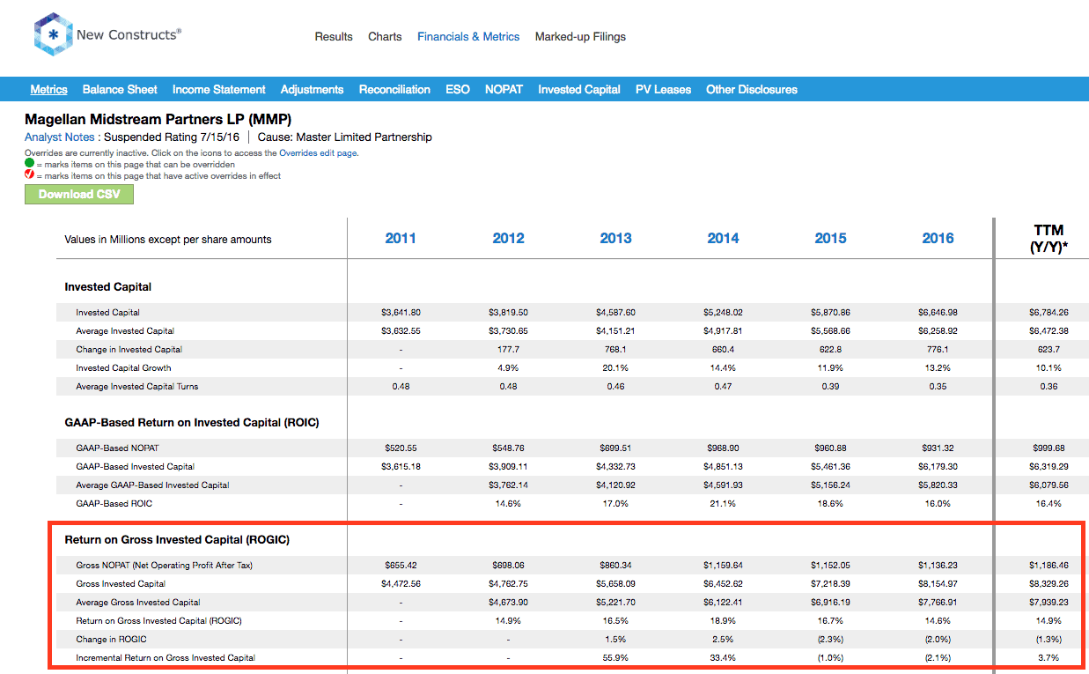Click Magellan Midstream Partners LP title
The width and height of the screenshot is (1089, 674).
point(158,119)
